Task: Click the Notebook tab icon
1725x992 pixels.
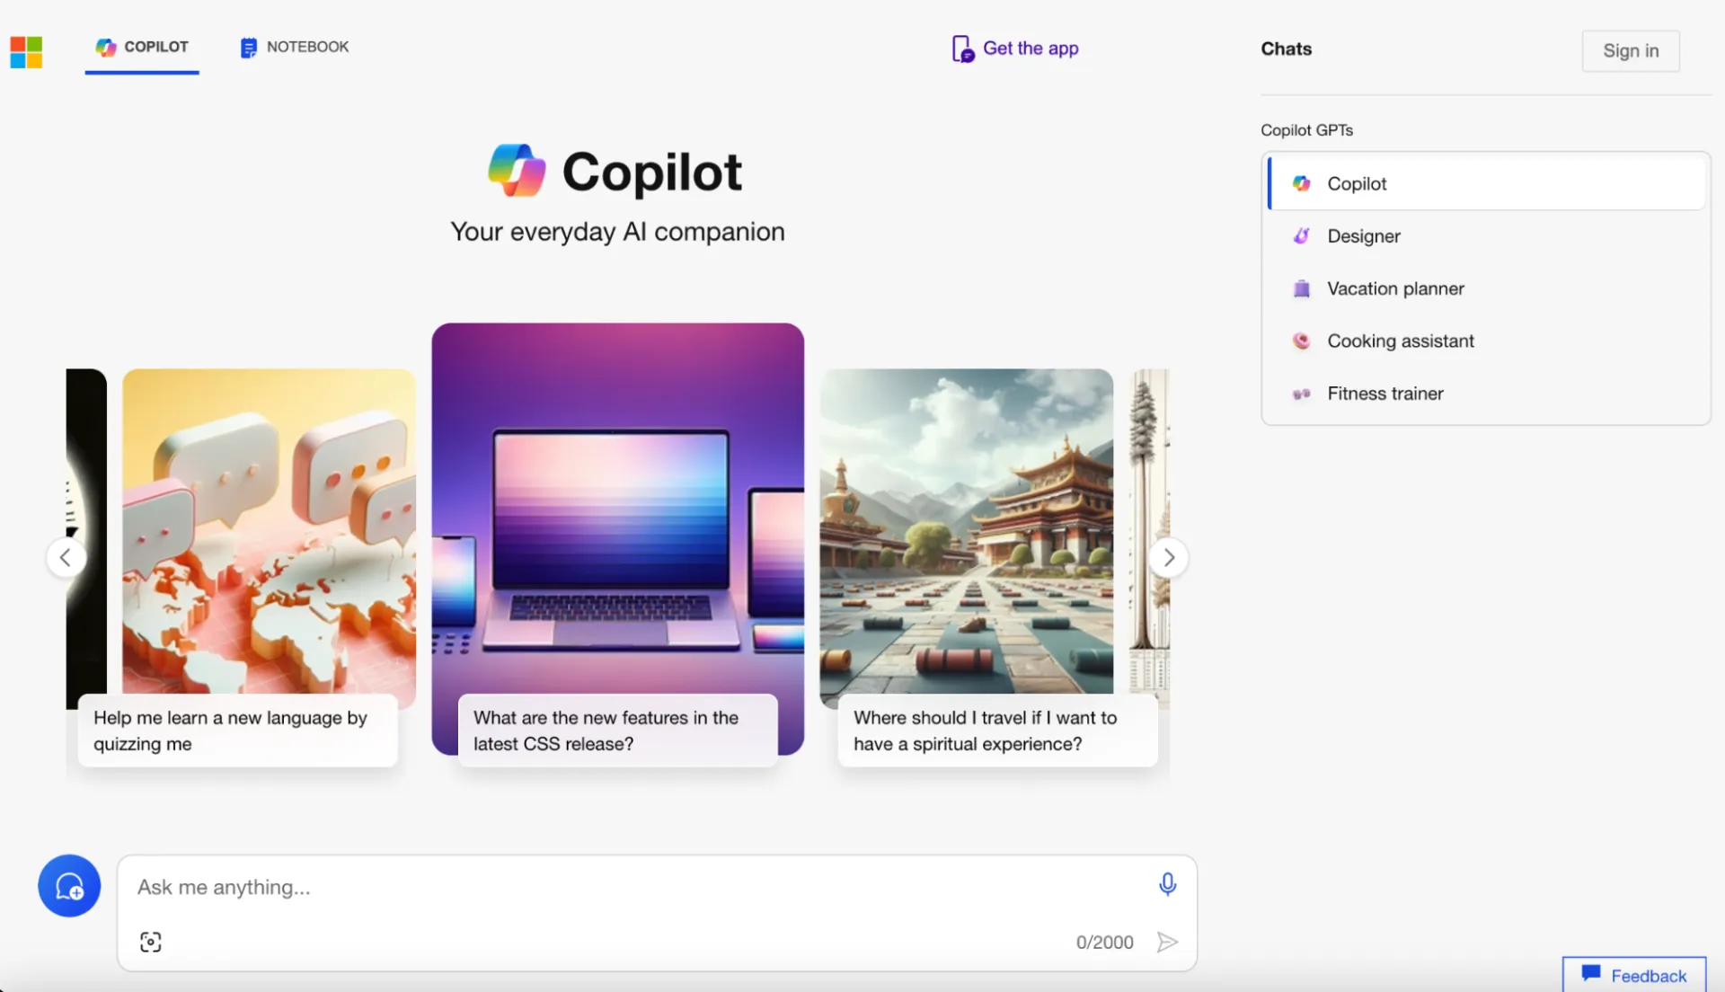Action: [249, 48]
